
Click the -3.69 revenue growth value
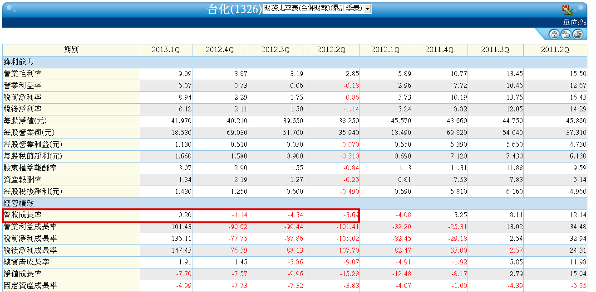[351, 215]
